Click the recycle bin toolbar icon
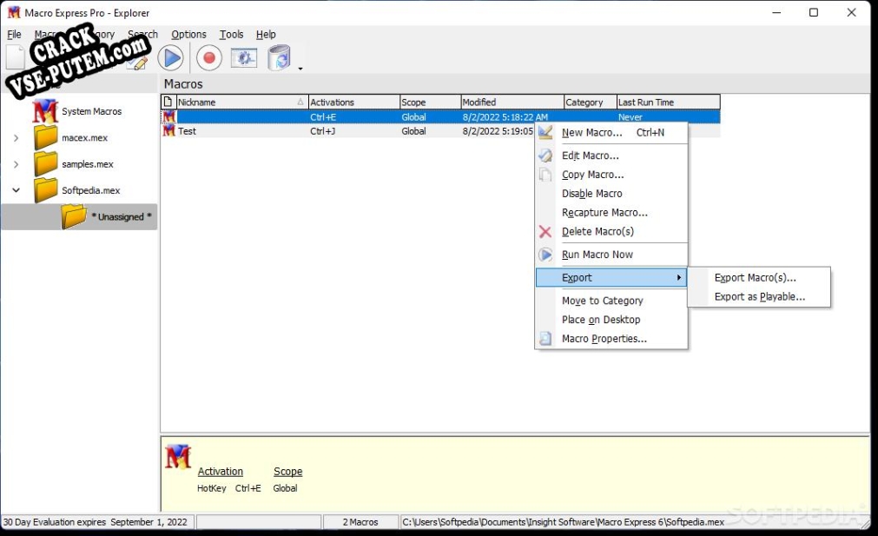878x536 pixels. click(279, 57)
